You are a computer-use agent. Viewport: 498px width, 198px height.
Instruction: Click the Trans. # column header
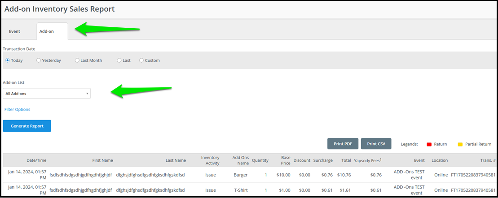point(488,160)
